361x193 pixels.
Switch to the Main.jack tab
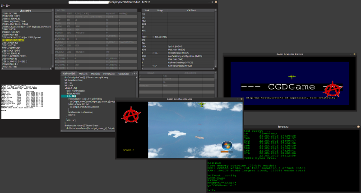tap(83, 73)
